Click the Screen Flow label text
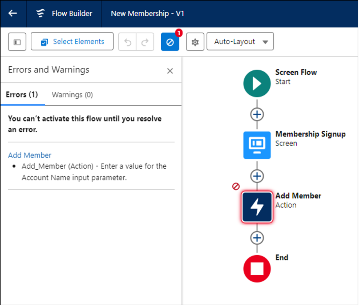The height and width of the screenshot is (305, 359). (x=296, y=72)
